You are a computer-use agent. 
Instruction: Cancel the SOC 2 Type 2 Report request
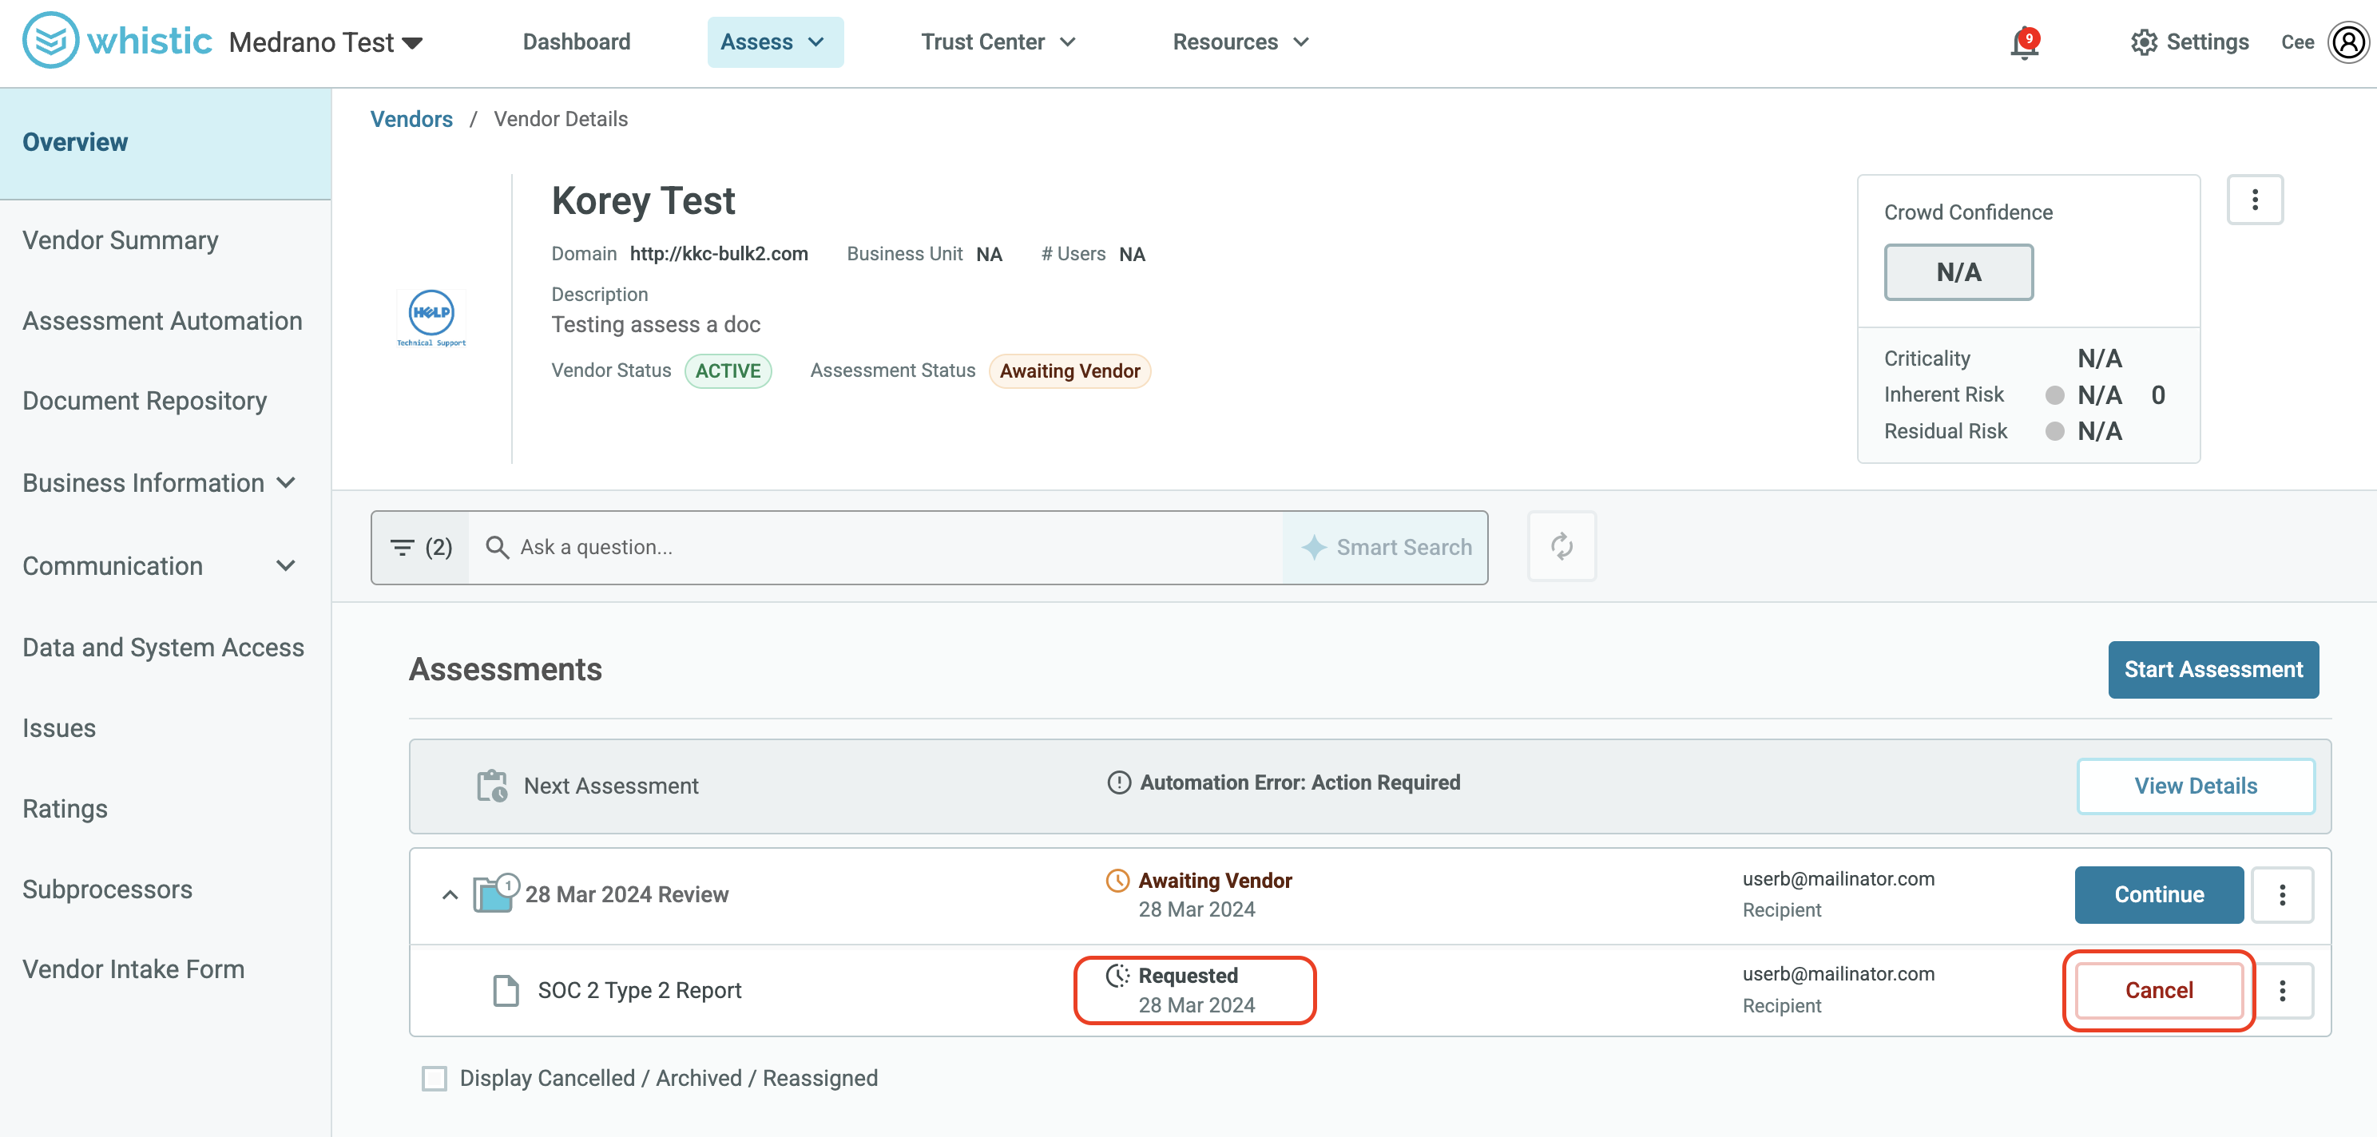(x=2158, y=990)
